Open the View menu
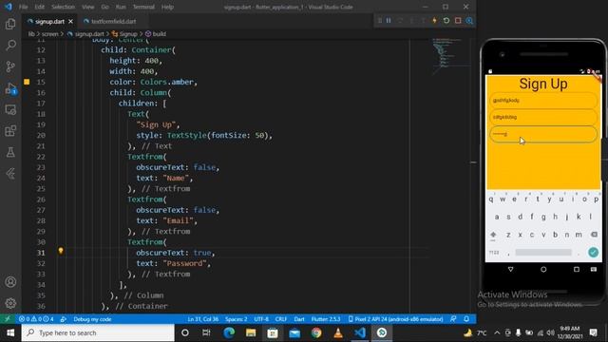The height and width of the screenshot is (342, 608). (88, 7)
